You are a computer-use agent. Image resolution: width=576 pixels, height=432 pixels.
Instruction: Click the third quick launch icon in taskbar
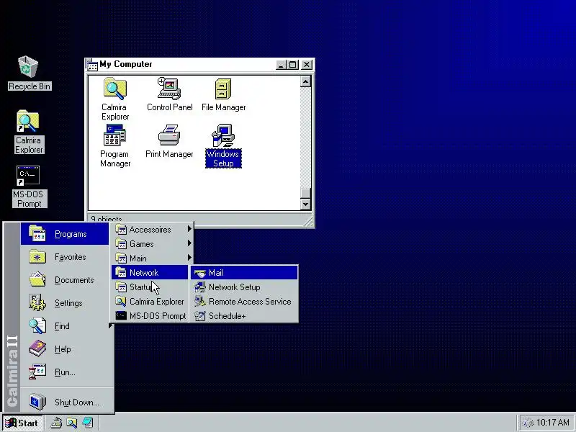pyautogui.click(x=87, y=423)
